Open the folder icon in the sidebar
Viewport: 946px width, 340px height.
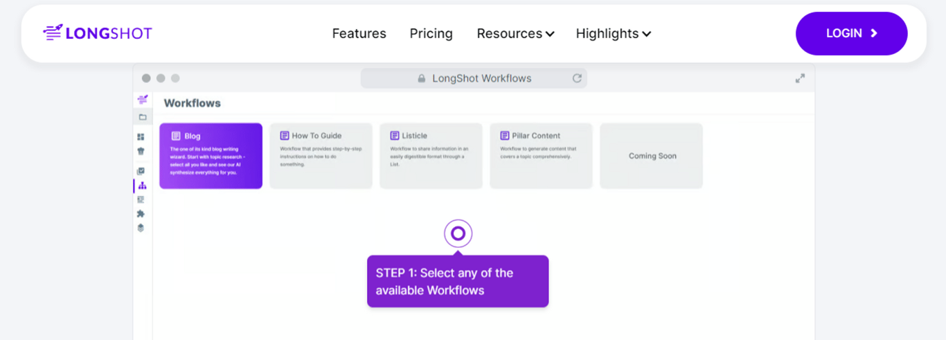(x=143, y=117)
